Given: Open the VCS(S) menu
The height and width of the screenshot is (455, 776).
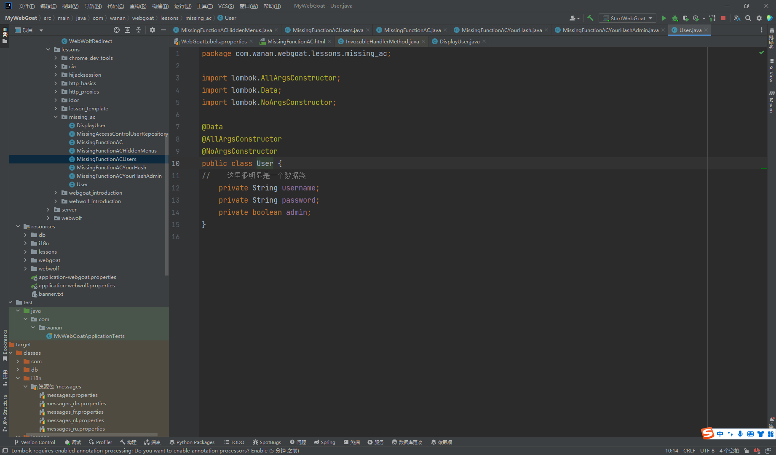Looking at the screenshot, I should (x=226, y=6).
